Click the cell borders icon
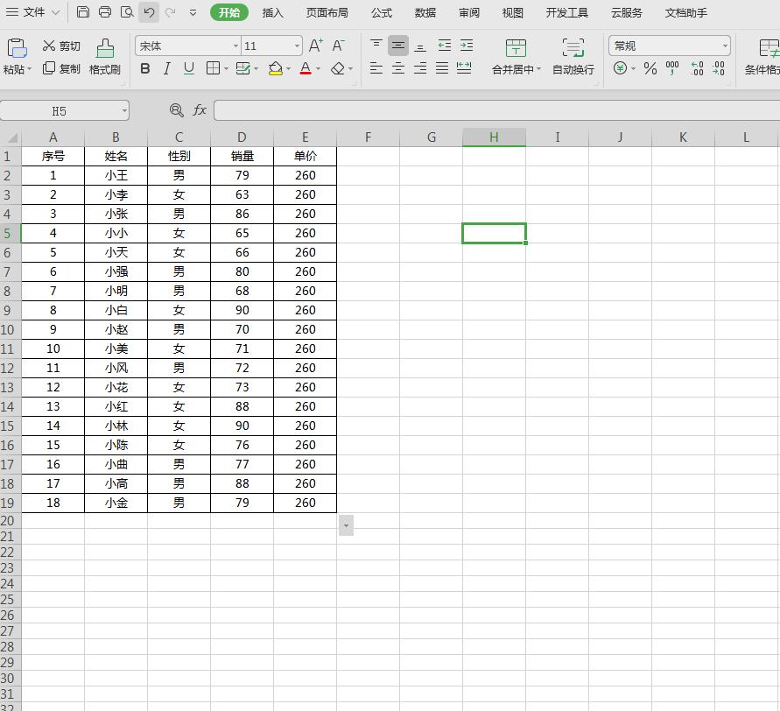The image size is (780, 711). click(213, 68)
